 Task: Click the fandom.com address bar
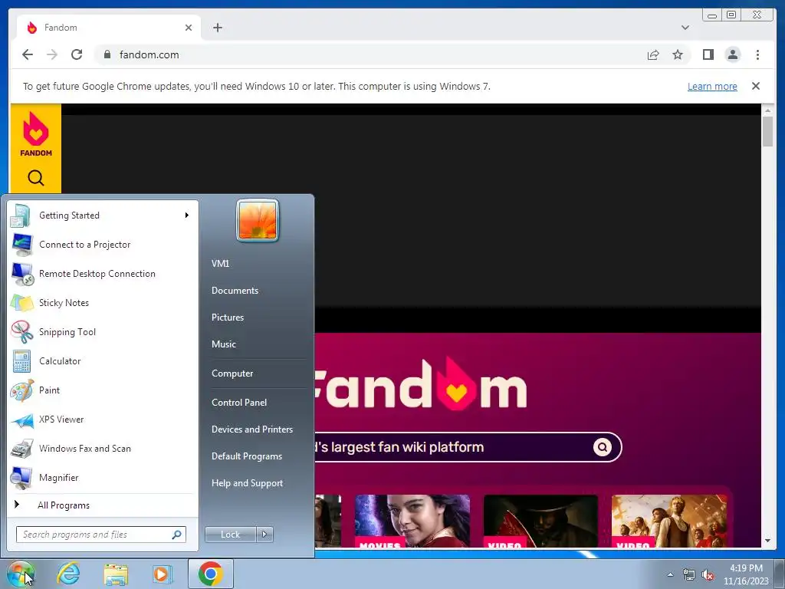coord(370,54)
